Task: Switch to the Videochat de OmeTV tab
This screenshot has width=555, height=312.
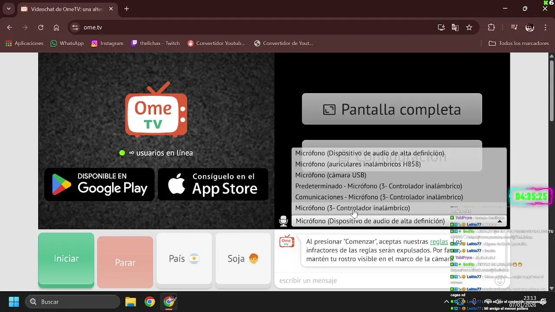Action: 67,9
